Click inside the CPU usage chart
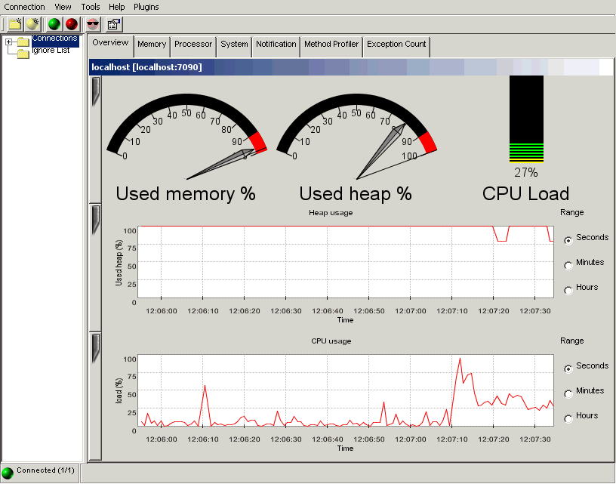616x484 pixels. click(x=346, y=390)
